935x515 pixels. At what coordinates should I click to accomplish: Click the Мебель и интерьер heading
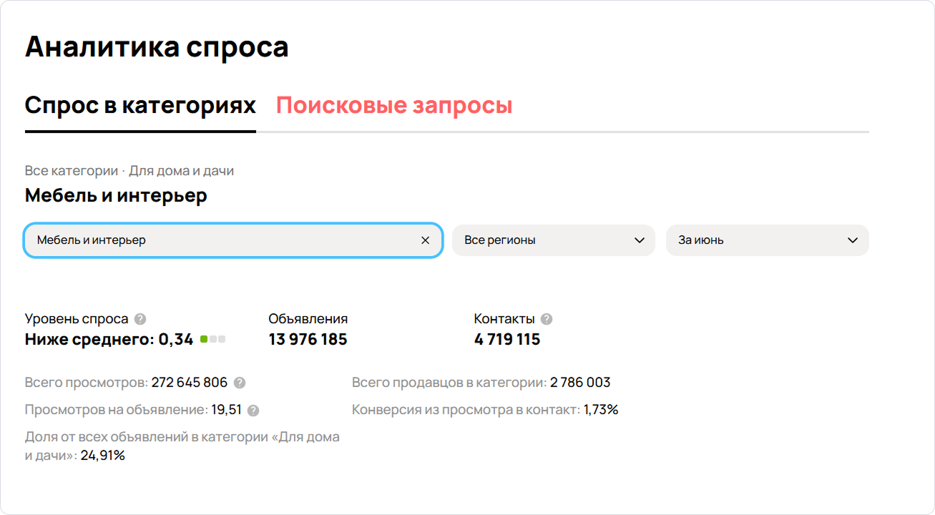tap(116, 195)
